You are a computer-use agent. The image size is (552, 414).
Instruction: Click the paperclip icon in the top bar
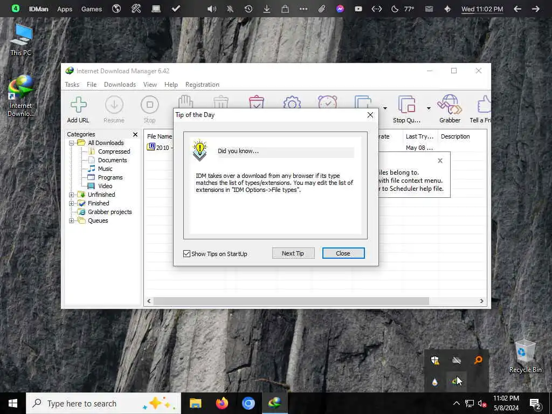[x=322, y=9]
